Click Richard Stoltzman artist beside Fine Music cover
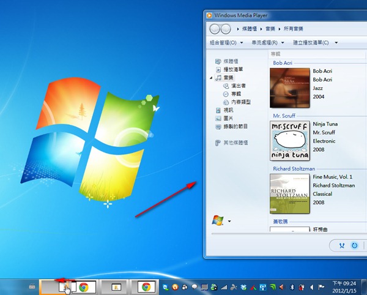 (x=334, y=185)
